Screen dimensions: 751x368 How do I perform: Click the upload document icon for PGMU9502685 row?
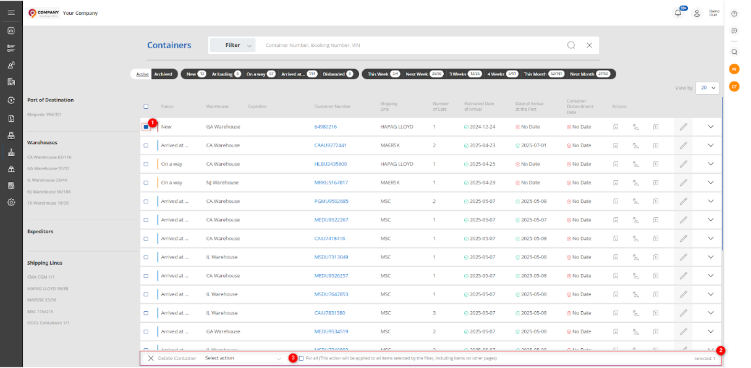pos(655,201)
